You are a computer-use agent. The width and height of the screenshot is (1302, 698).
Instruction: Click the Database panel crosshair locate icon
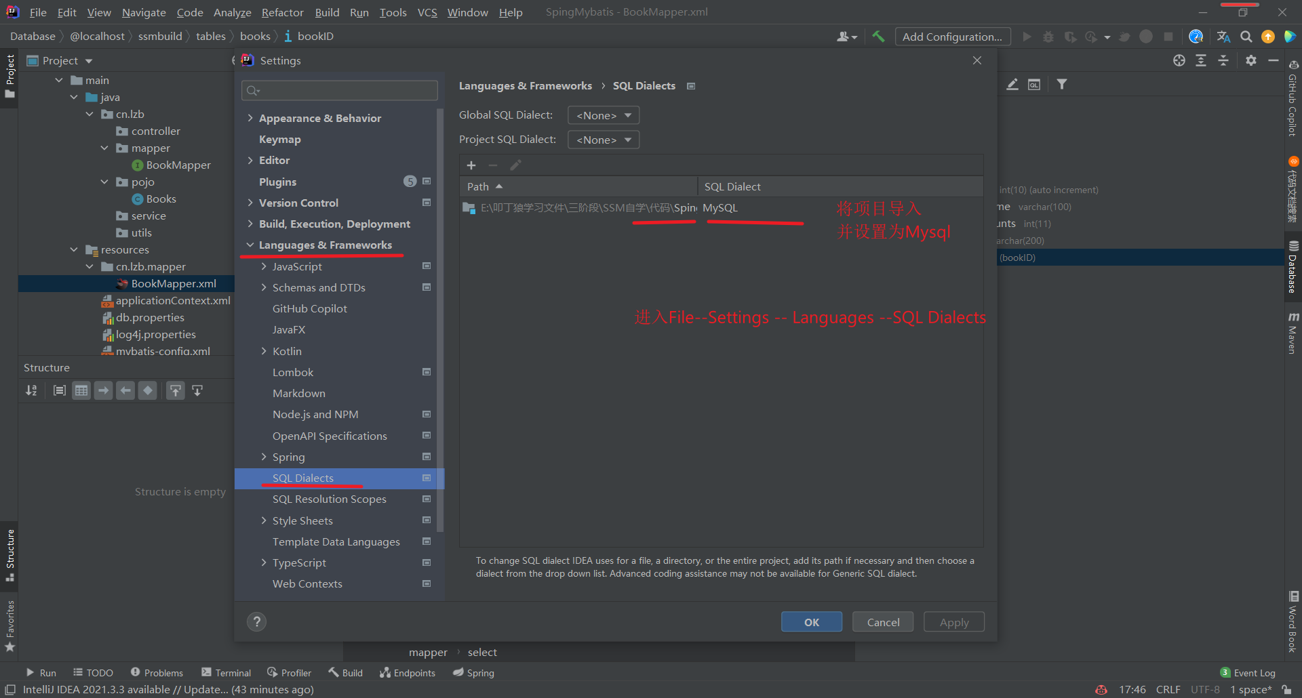click(x=1179, y=60)
